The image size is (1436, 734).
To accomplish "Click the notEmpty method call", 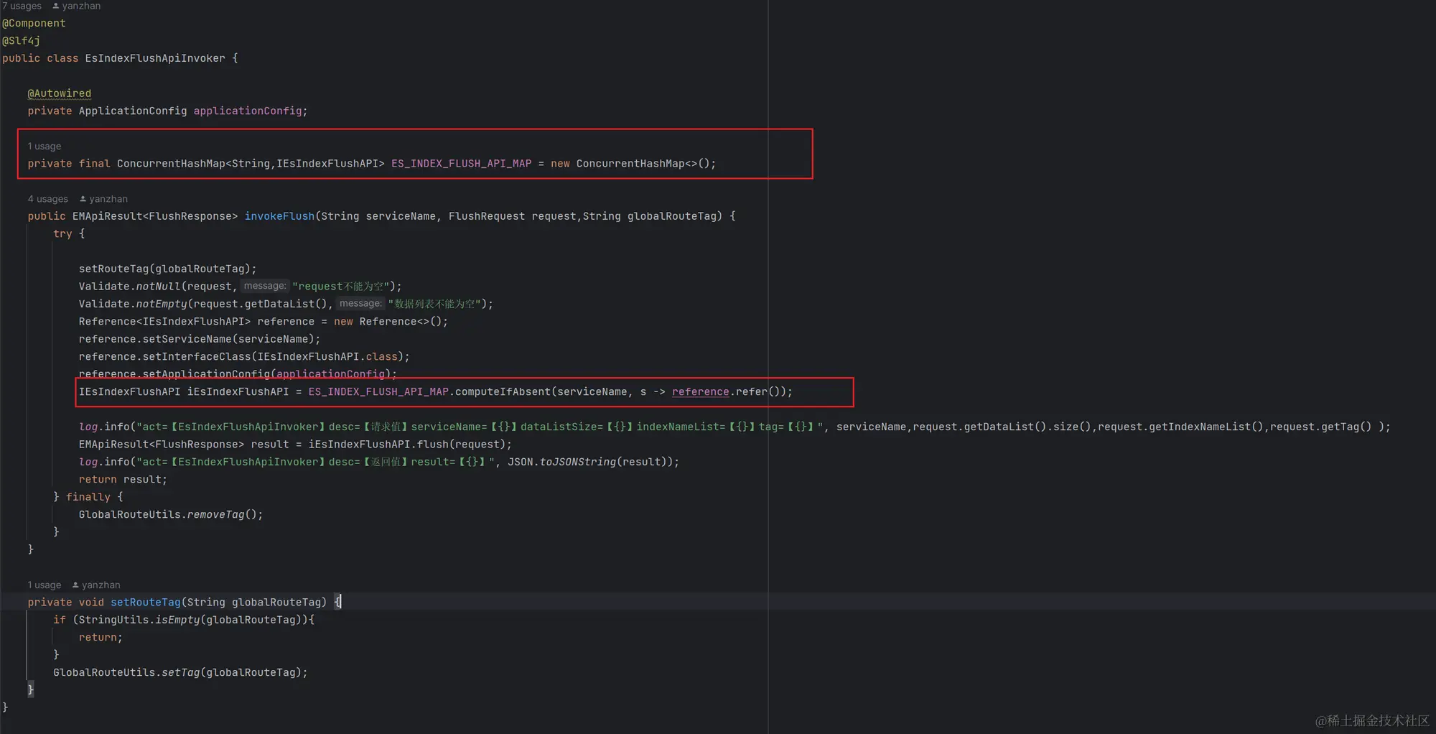I will click(162, 304).
